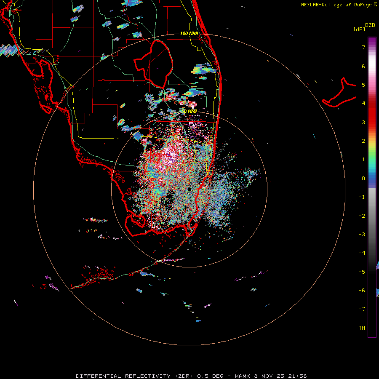Click the -1 value on color scale
The width and height of the screenshot is (379, 379).
(362, 197)
